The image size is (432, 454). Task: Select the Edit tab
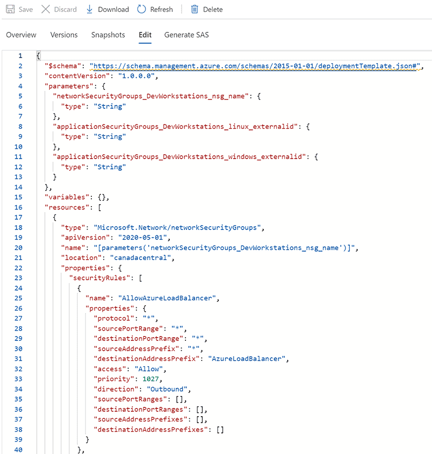point(145,35)
